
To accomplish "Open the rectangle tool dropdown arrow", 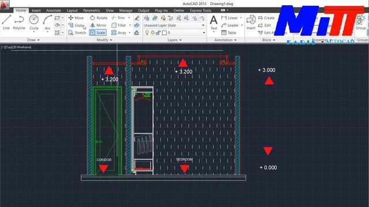I will tap(63, 18).
